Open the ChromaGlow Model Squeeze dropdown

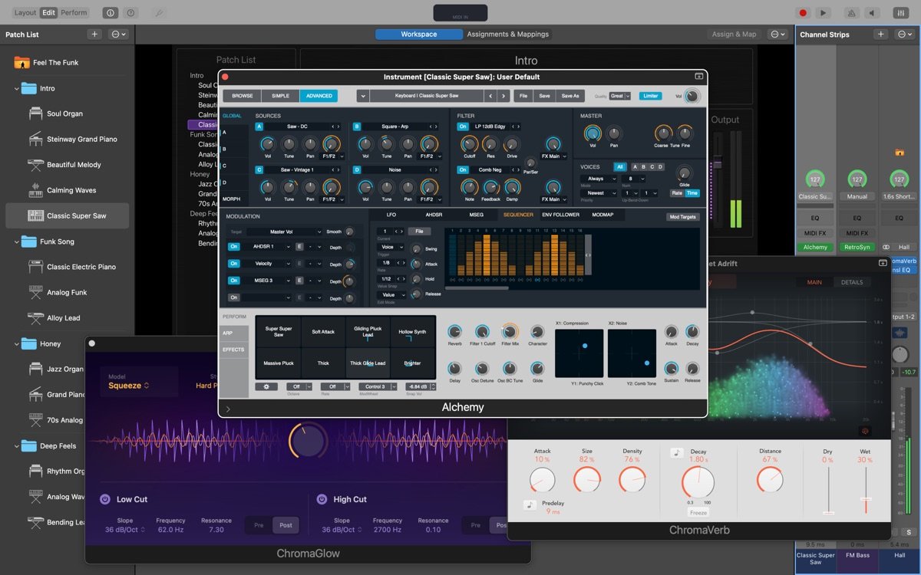click(128, 386)
